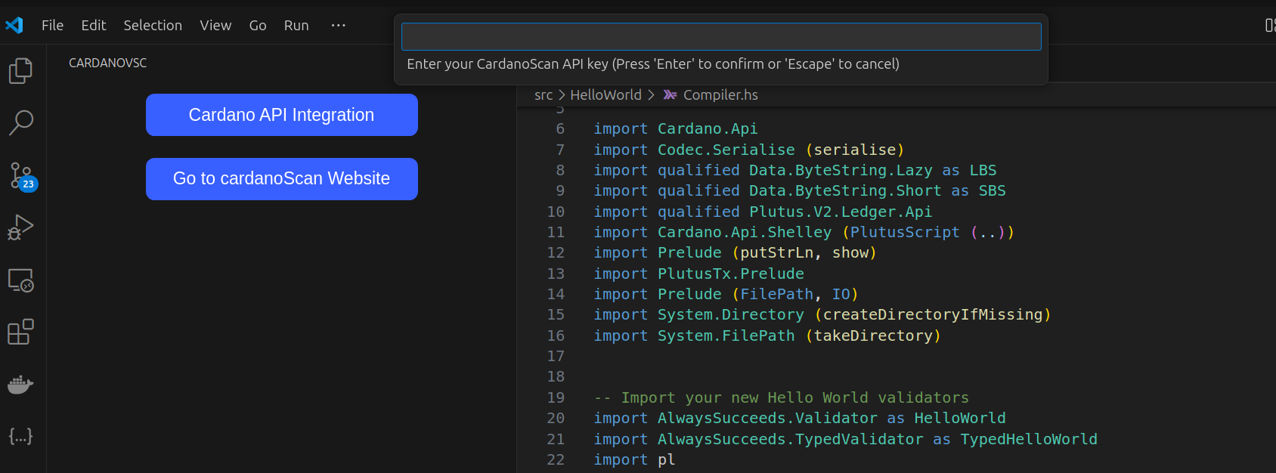Viewport: 1276px width, 473px height.
Task: Open the Run and Debug view
Action: pos(20,227)
